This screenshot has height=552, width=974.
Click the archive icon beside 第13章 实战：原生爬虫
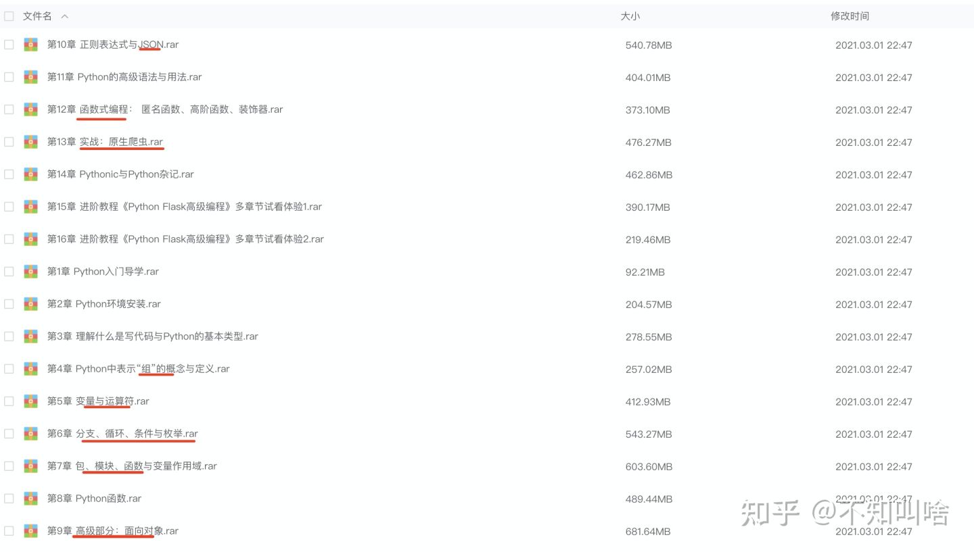point(31,142)
